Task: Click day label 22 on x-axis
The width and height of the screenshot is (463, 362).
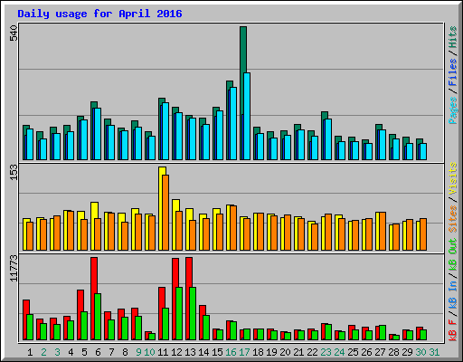Action: tap(312, 352)
